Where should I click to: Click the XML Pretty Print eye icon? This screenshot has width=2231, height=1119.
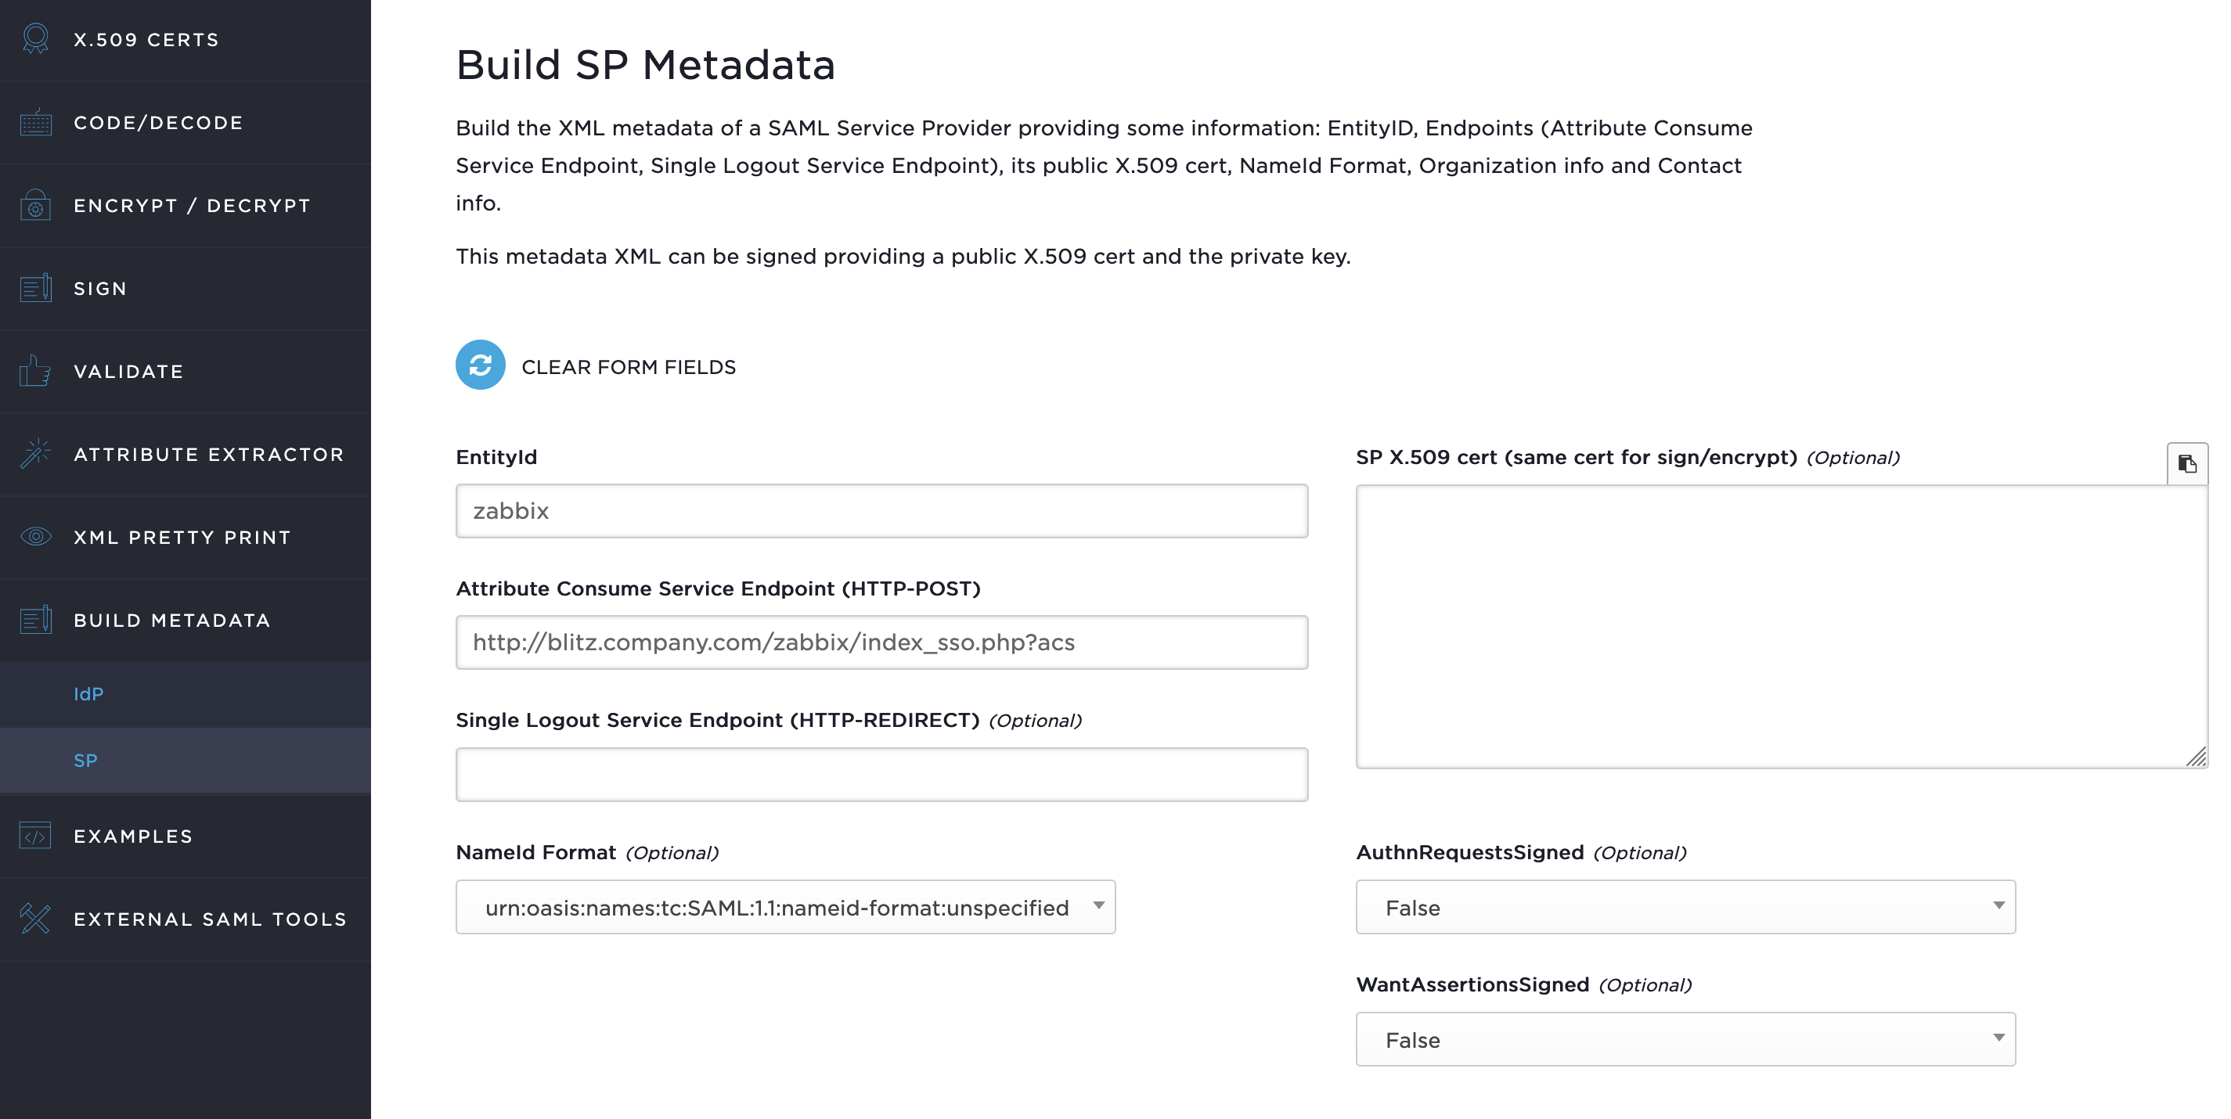click(x=35, y=537)
